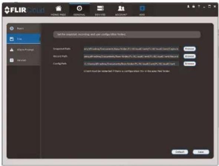Browse for the Config Path folder
The width and height of the screenshot is (219, 166).
click(x=190, y=64)
